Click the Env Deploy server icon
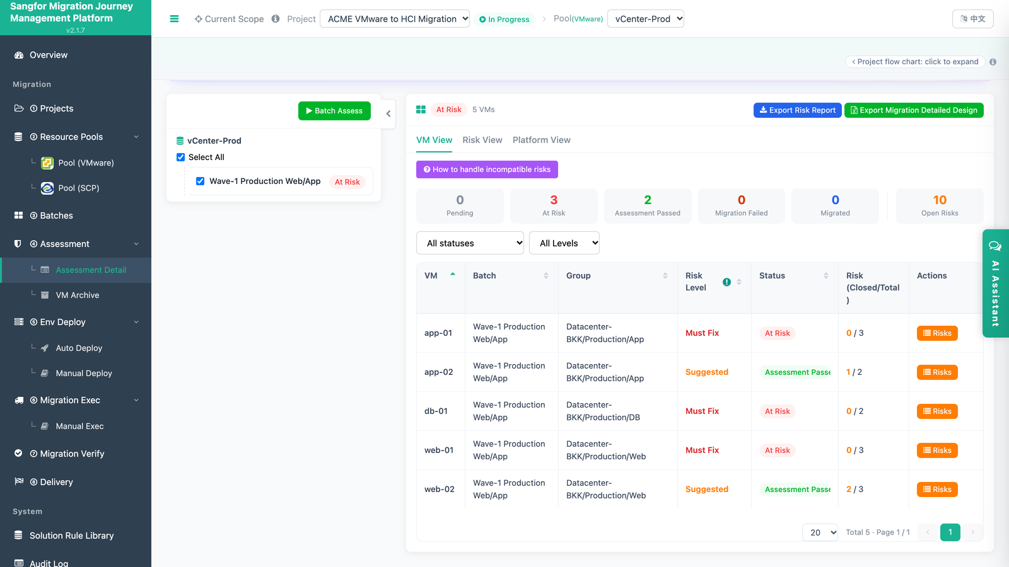Viewport: 1009px width, 567px height. click(19, 322)
